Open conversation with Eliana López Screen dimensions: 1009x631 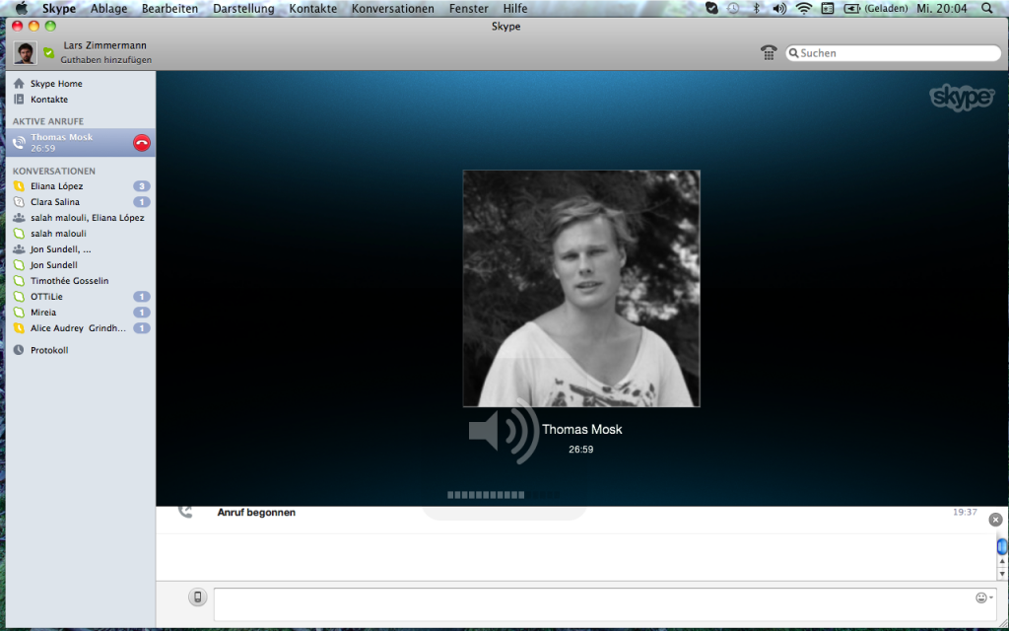click(81, 186)
